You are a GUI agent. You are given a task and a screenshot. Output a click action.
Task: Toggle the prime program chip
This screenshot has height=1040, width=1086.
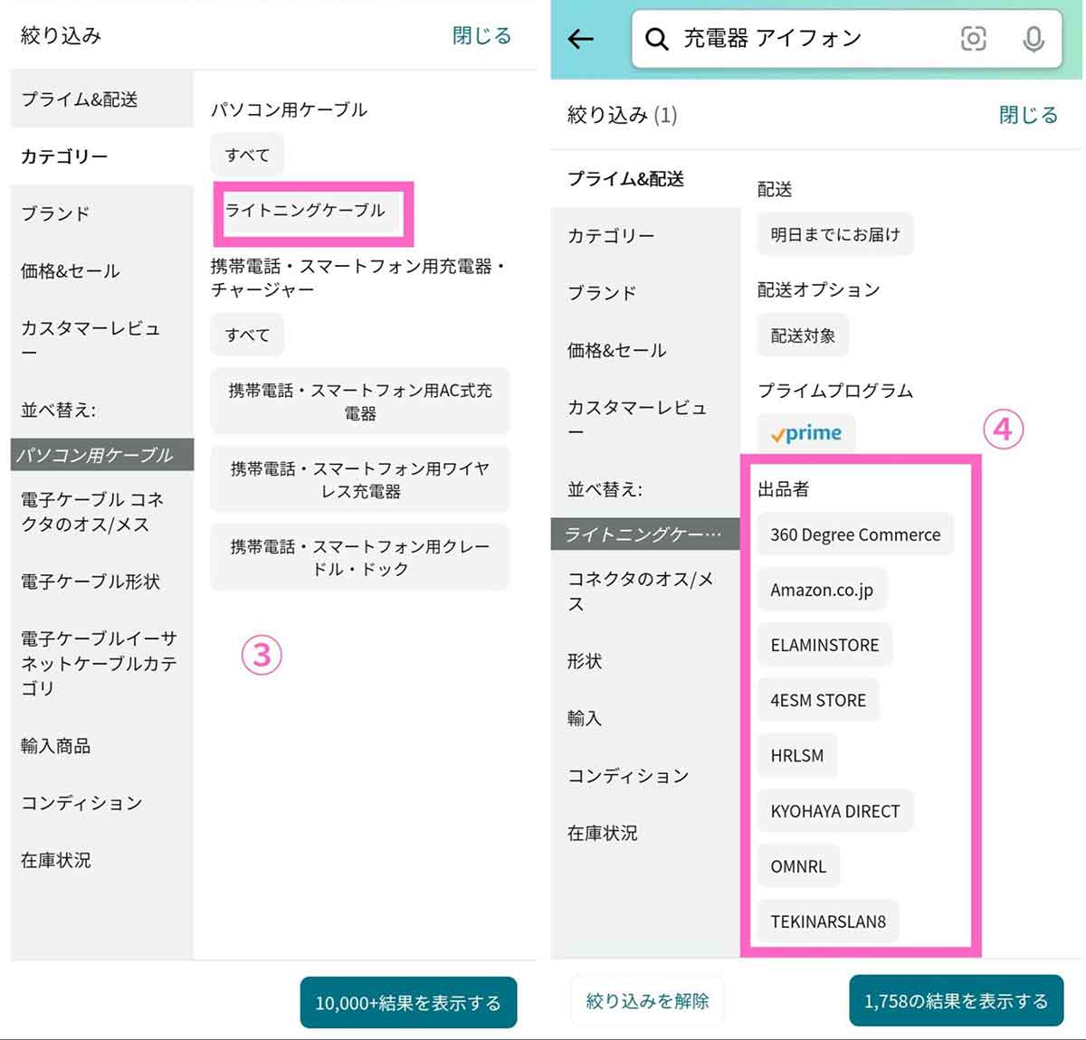pyautogui.click(x=805, y=433)
